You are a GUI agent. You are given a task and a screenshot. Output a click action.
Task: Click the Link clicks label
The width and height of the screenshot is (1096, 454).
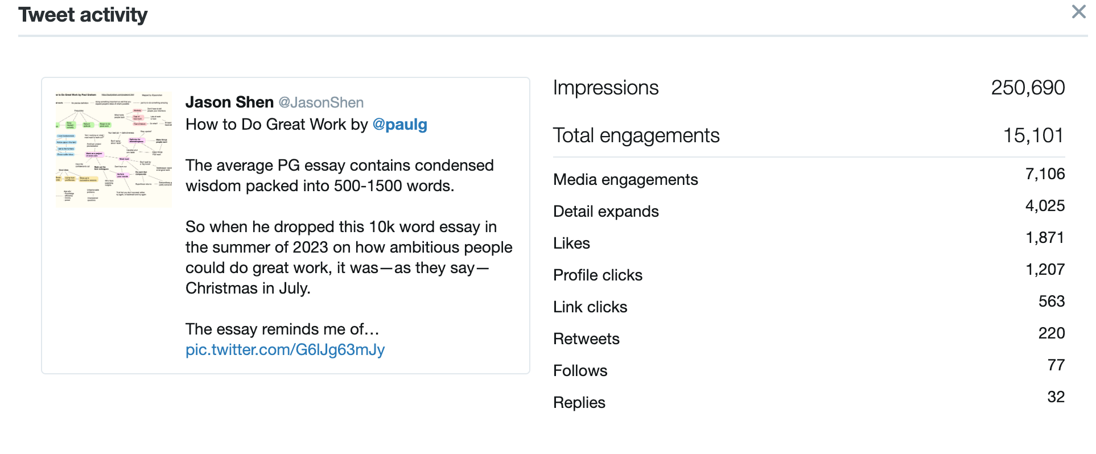[x=590, y=307]
